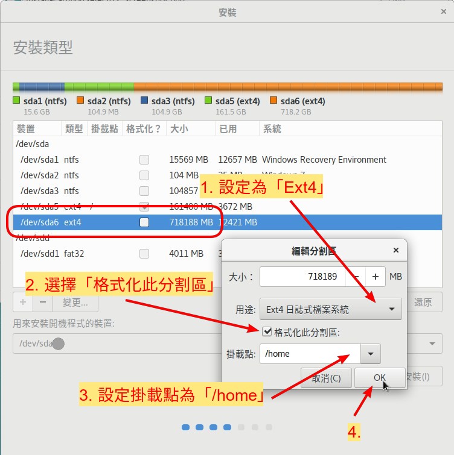Expand the 掛載點 mount point dropdown arrow
This screenshot has width=454, height=455.
(371, 354)
